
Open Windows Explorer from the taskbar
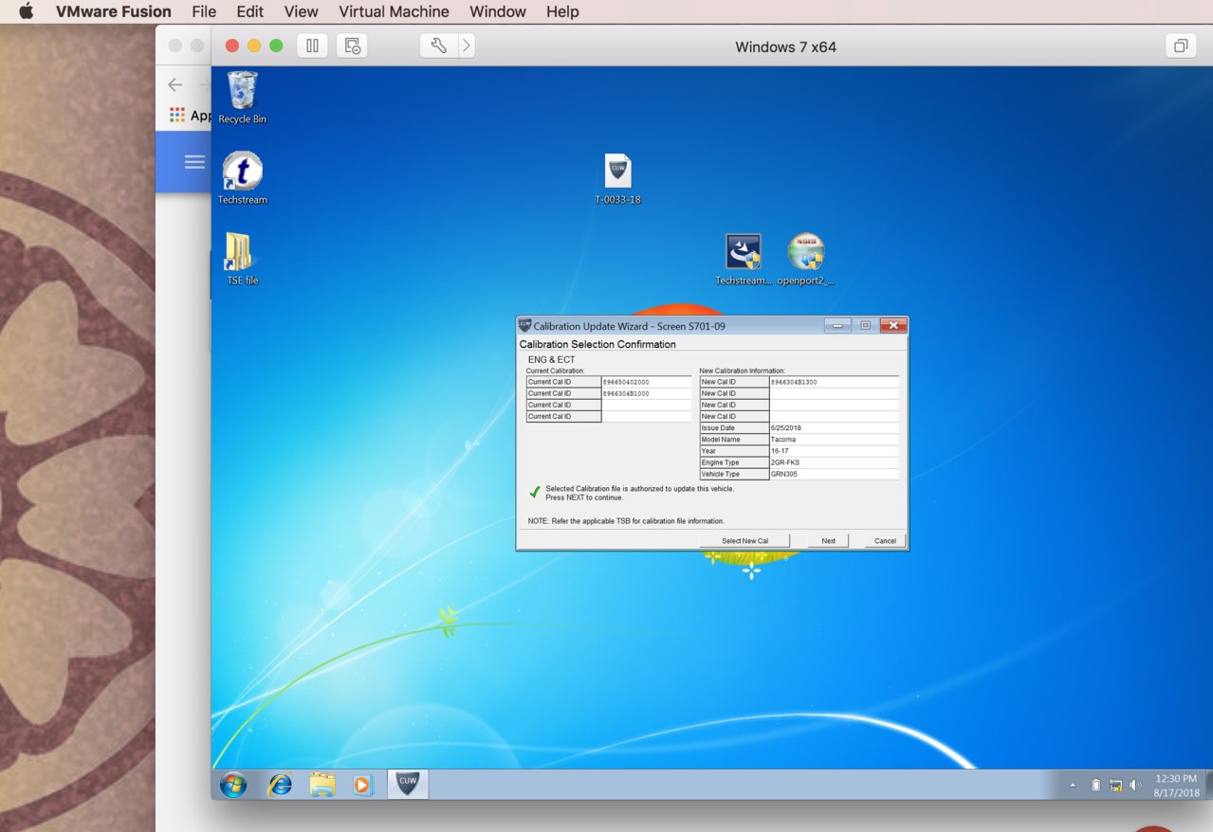(322, 785)
